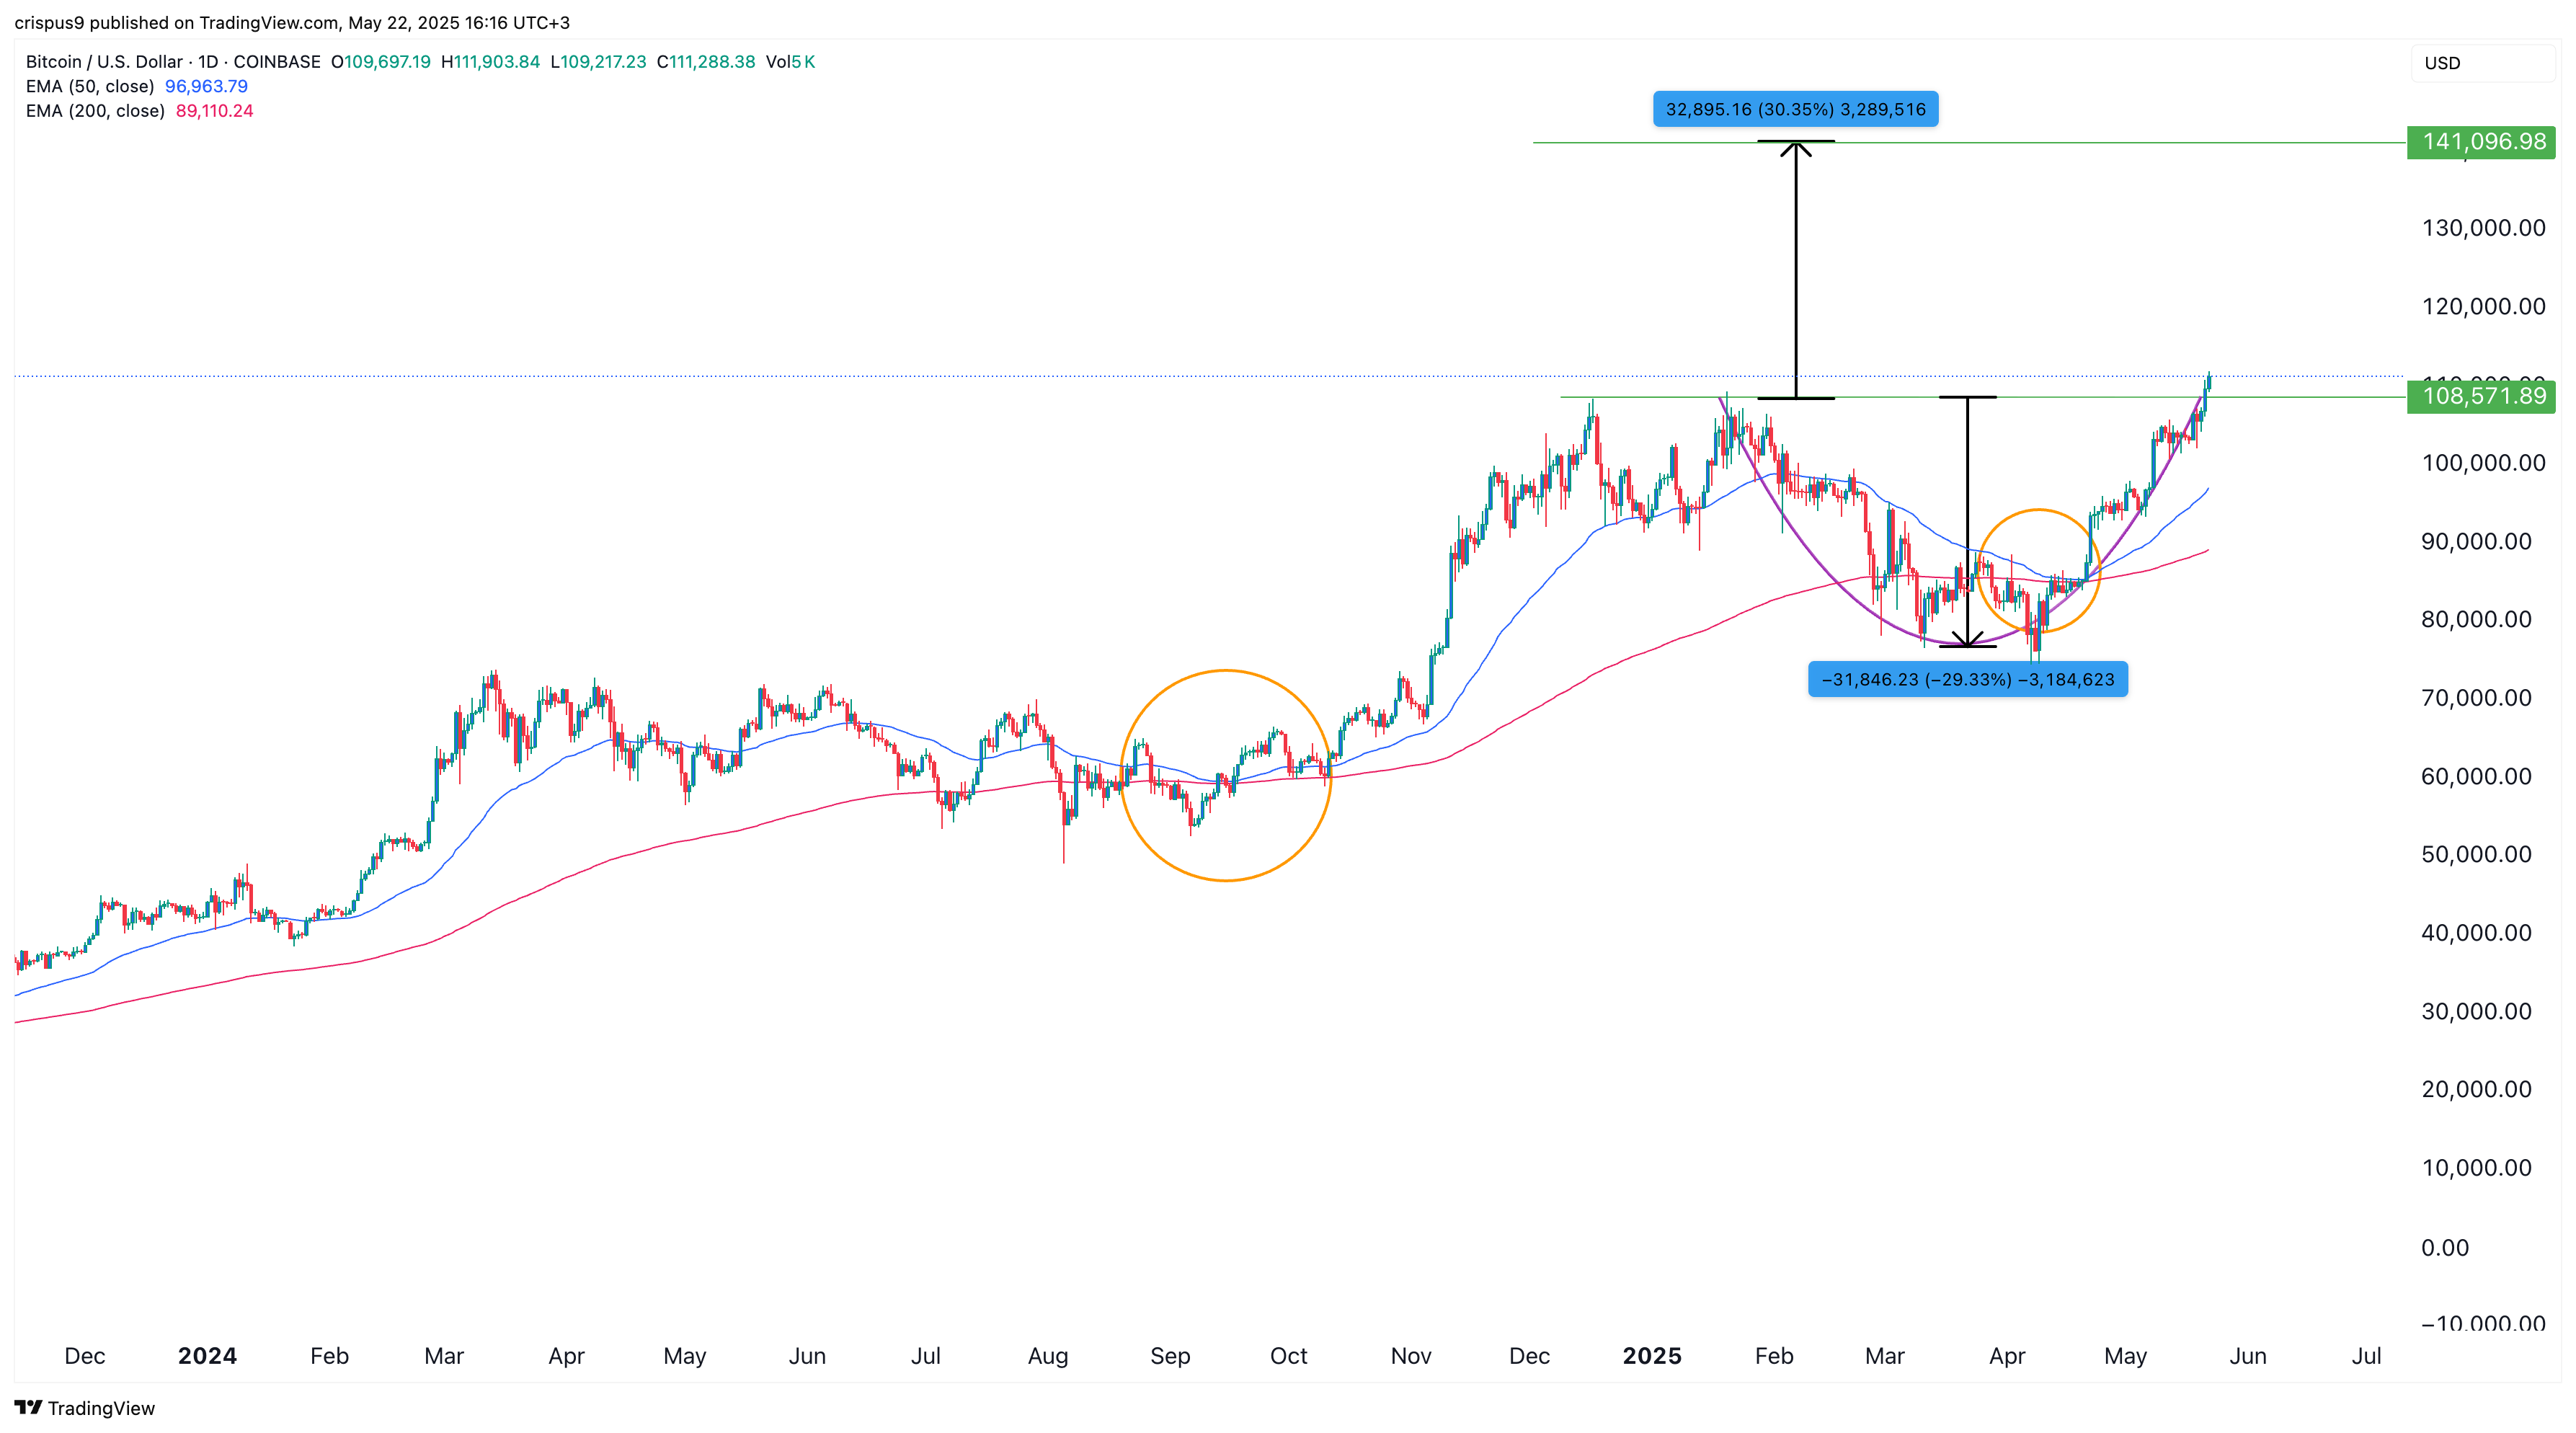This screenshot has height=1433, width=2576.
Task: Click the small orange circle near April 2025
Action: point(2038,510)
